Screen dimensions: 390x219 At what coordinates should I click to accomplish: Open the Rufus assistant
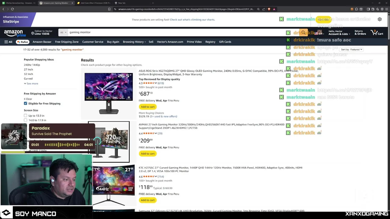tap(23, 42)
